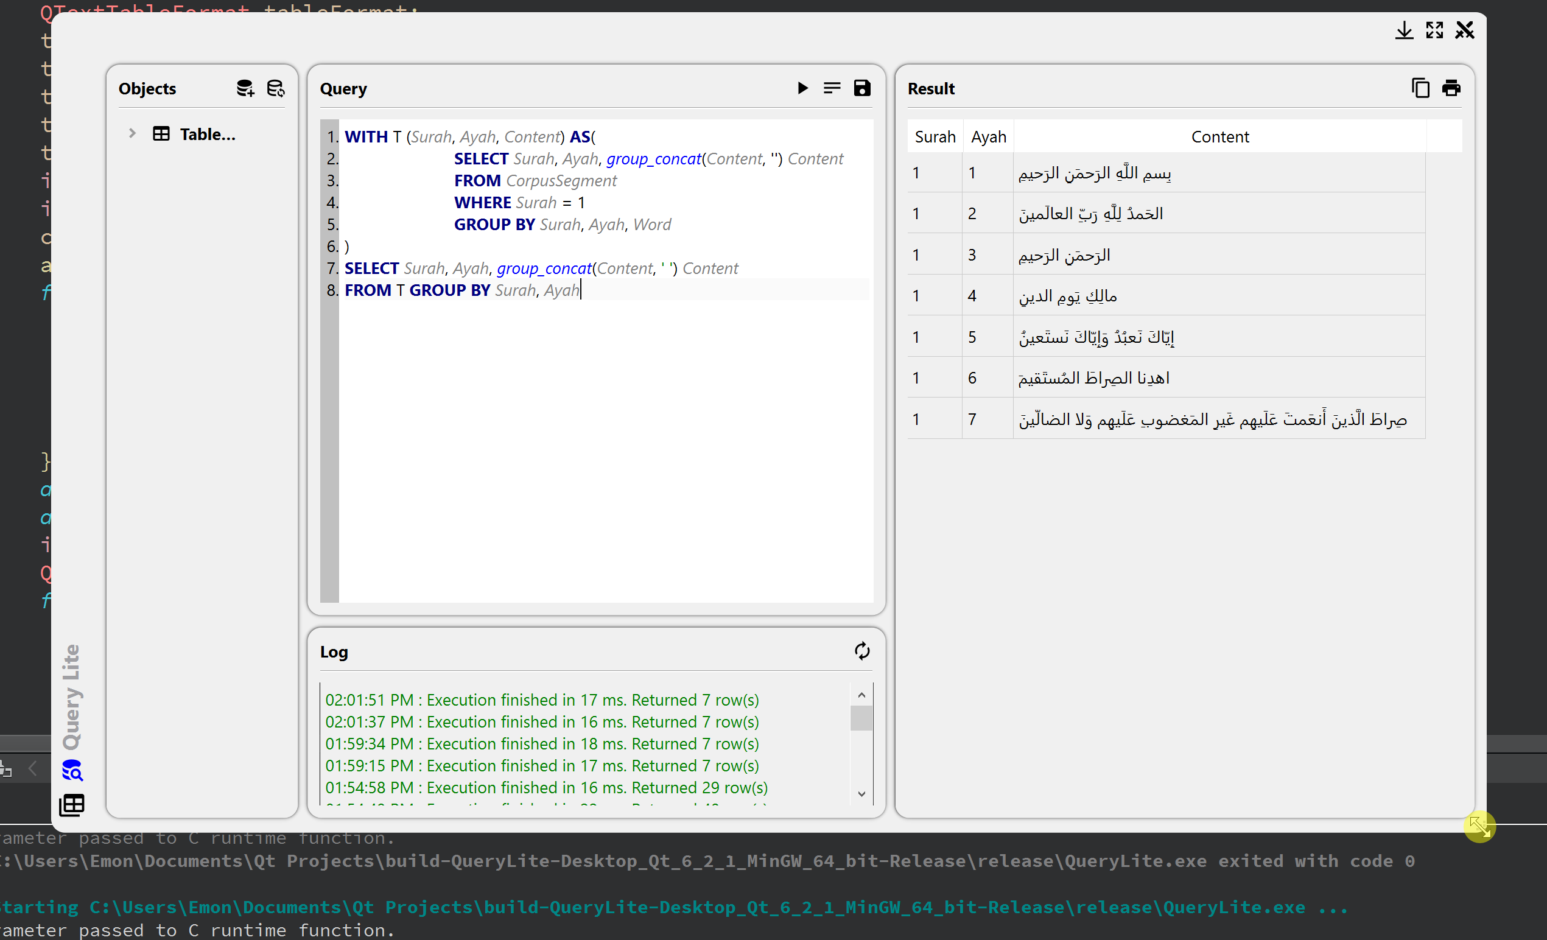The image size is (1547, 940).
Task: Expand the Table... tree node
Action: coord(132,134)
